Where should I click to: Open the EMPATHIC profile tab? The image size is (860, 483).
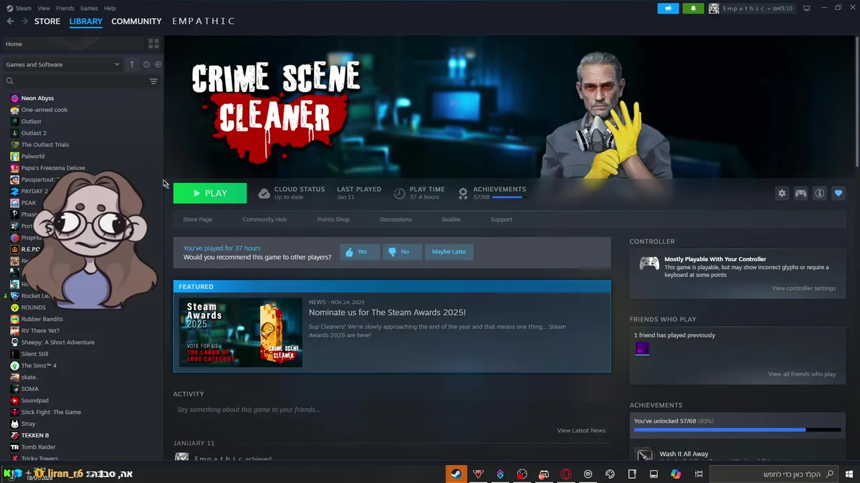(204, 21)
